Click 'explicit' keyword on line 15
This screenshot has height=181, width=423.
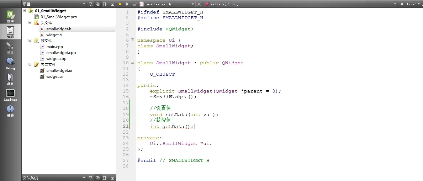point(162,91)
